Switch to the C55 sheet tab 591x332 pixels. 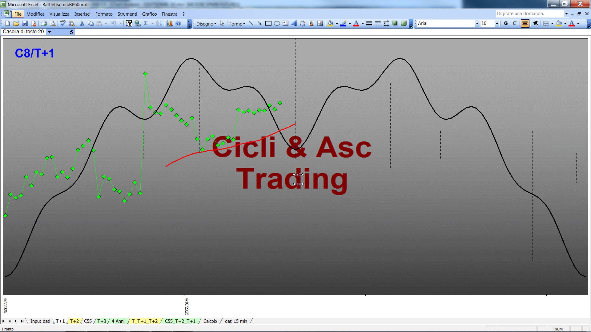coord(88,321)
